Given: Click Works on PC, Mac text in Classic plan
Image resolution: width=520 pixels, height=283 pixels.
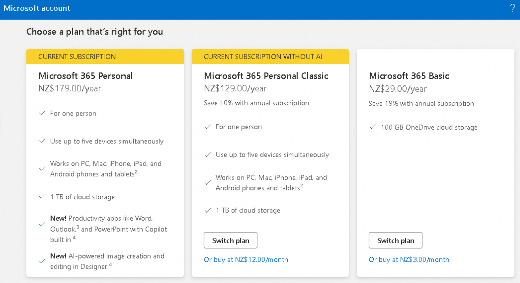Looking at the screenshot, I should [271, 182].
